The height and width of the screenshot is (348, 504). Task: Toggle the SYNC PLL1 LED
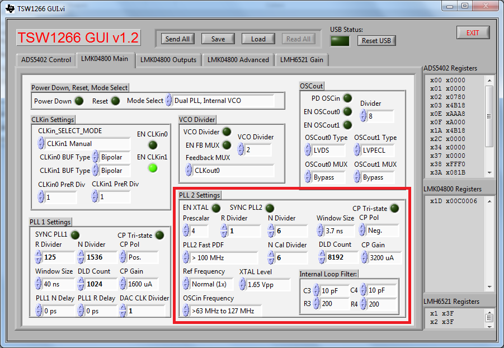click(75, 235)
